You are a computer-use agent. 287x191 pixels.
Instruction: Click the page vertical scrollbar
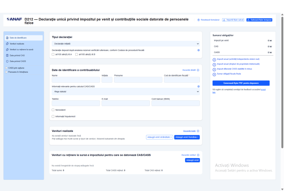[282, 90]
